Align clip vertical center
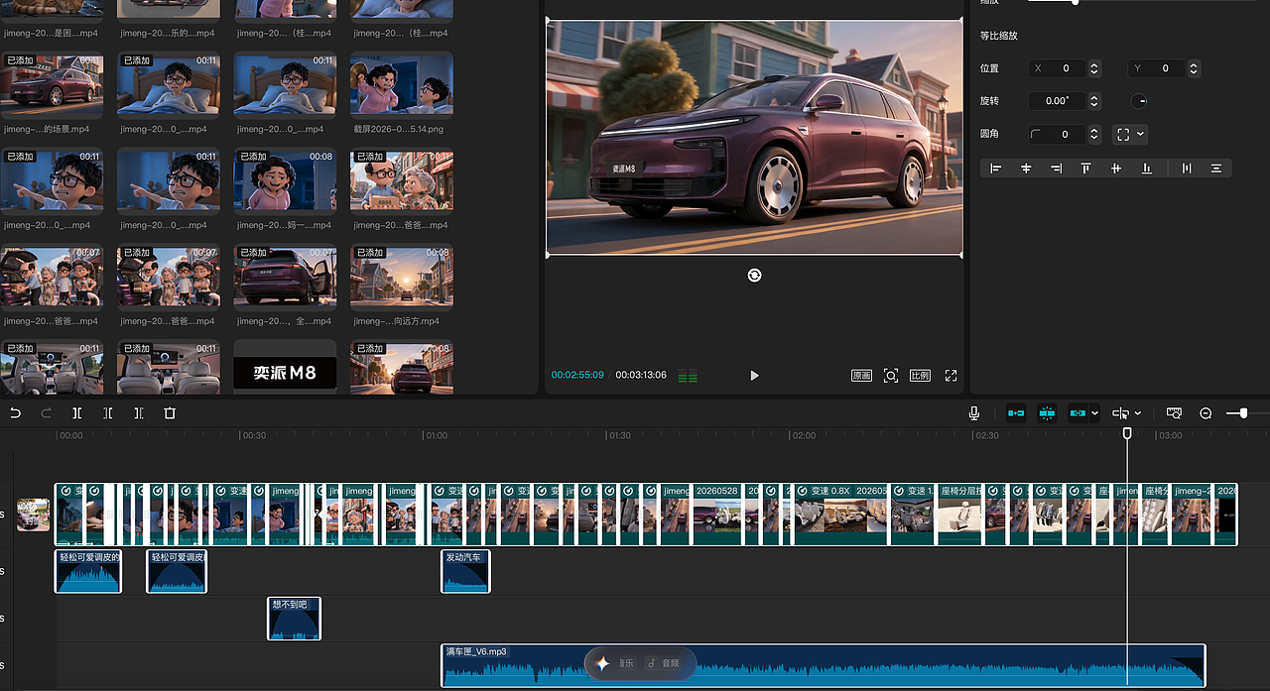Viewport: 1270px width, 691px height. (x=1116, y=169)
